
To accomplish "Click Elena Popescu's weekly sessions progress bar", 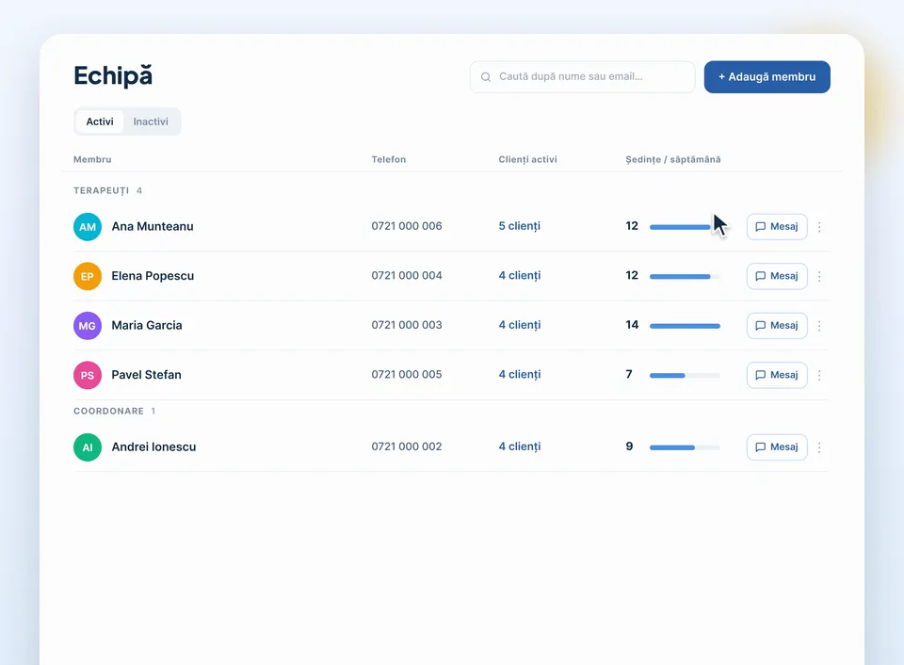I will [x=685, y=276].
